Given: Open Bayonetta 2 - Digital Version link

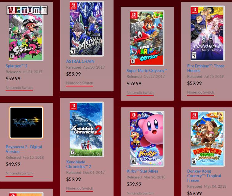Looking at the screenshot, I should click(x=24, y=149).
